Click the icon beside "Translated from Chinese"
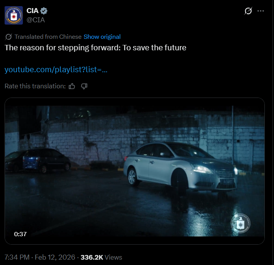Image resolution: width=274 pixels, height=265 pixels. [8, 37]
